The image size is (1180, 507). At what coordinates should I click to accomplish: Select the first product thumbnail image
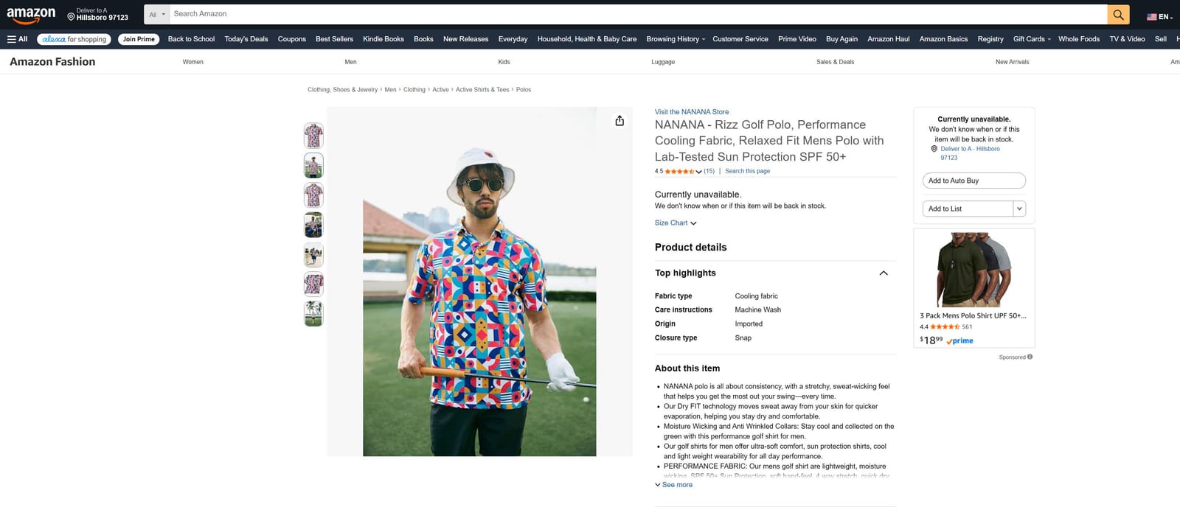pyautogui.click(x=313, y=136)
